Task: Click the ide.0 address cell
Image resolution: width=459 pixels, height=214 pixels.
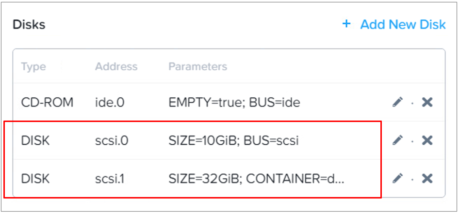Action: point(110,103)
